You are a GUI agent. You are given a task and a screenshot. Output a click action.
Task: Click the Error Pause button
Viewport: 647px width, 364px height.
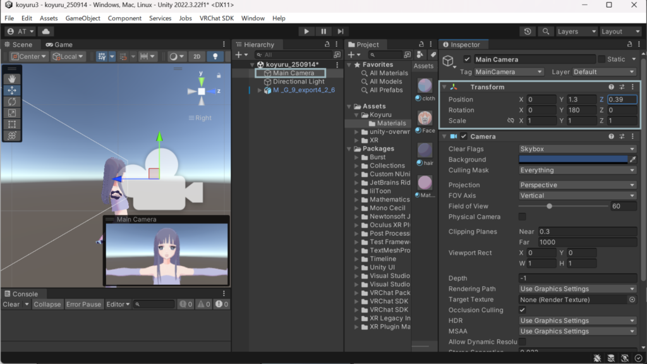(83, 304)
